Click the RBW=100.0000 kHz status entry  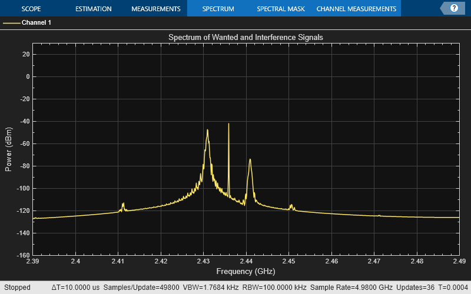coord(274,288)
